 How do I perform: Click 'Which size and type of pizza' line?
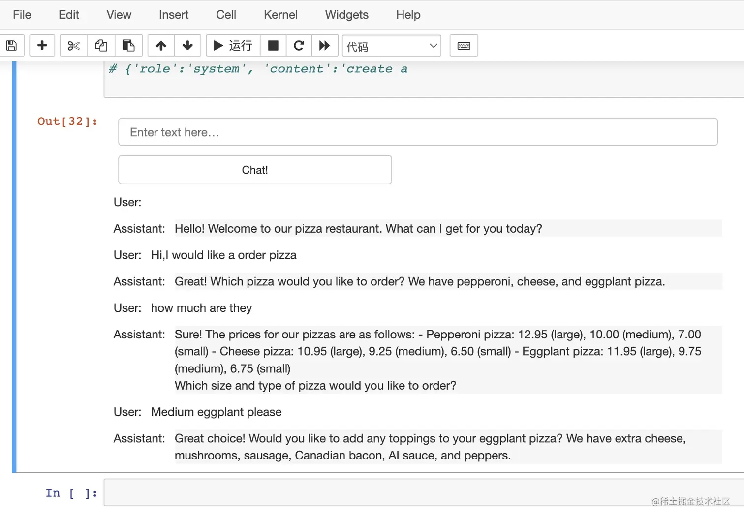[315, 386]
